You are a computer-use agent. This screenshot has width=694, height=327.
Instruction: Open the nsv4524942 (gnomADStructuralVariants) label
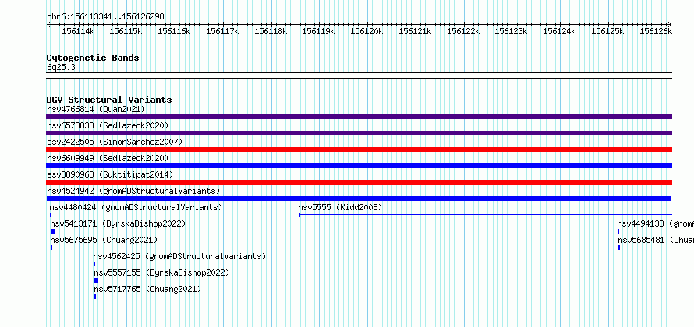tap(133, 191)
